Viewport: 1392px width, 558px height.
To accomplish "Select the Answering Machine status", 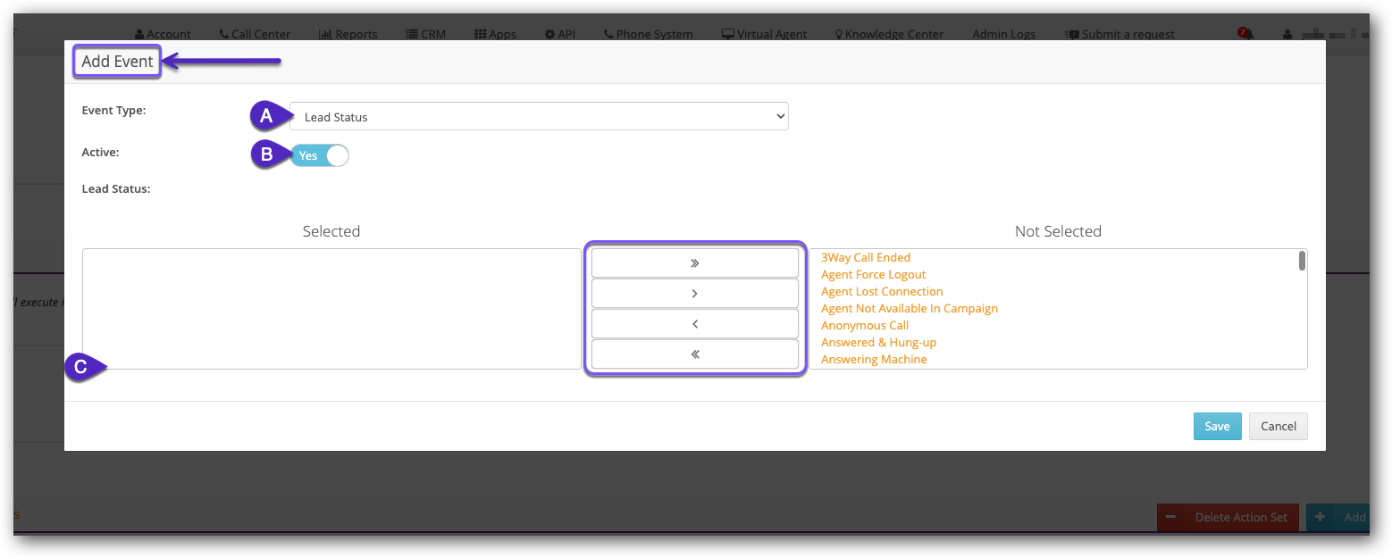I will (874, 359).
